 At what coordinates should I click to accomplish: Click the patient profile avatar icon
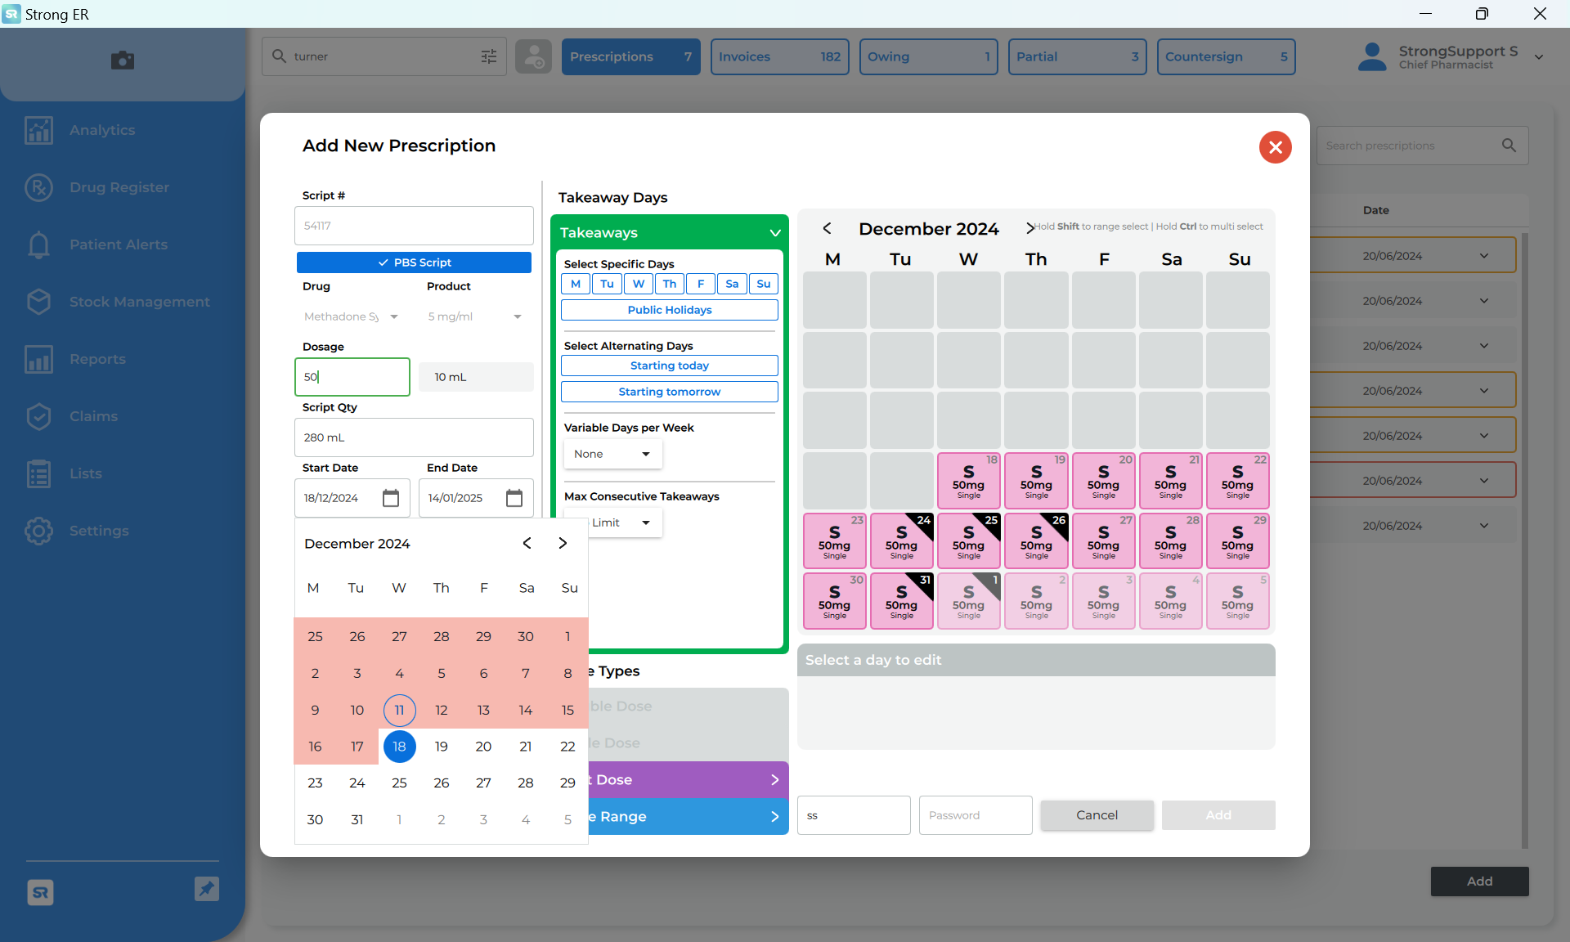tap(533, 56)
